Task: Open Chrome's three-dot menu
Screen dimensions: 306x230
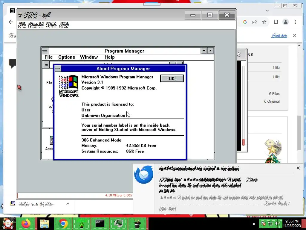Action: [295, 22]
